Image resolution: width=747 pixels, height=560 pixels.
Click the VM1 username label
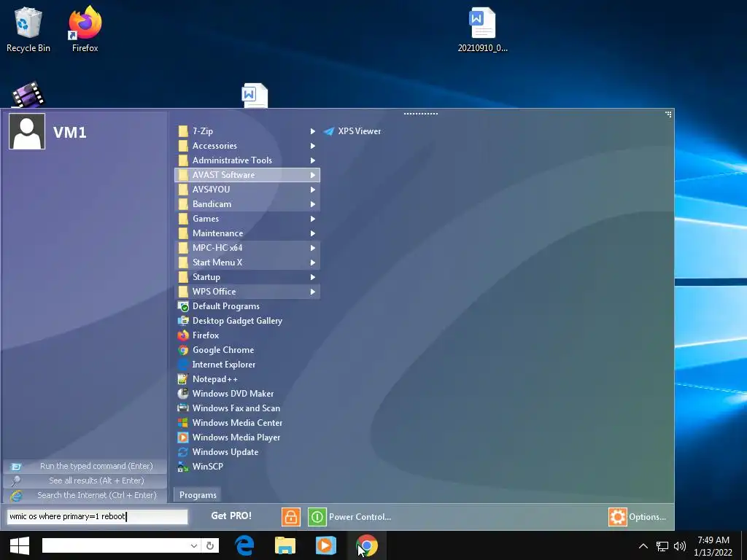pyautogui.click(x=70, y=133)
